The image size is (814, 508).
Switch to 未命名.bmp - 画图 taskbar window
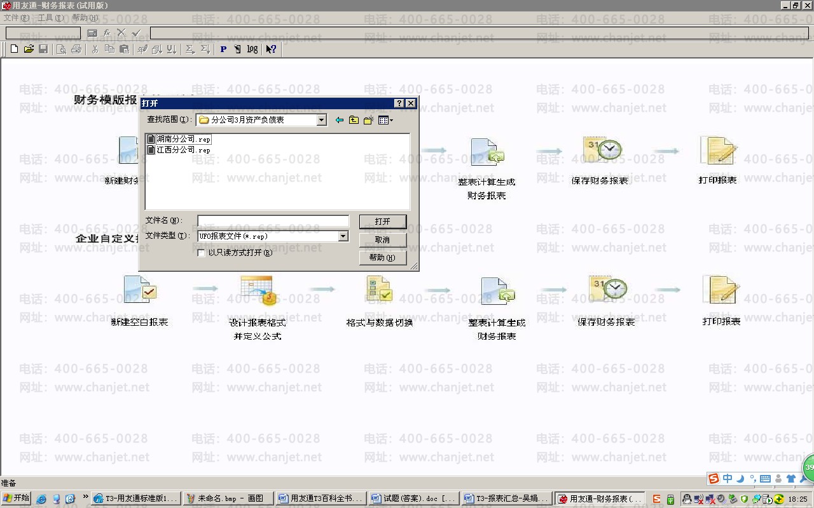229,498
